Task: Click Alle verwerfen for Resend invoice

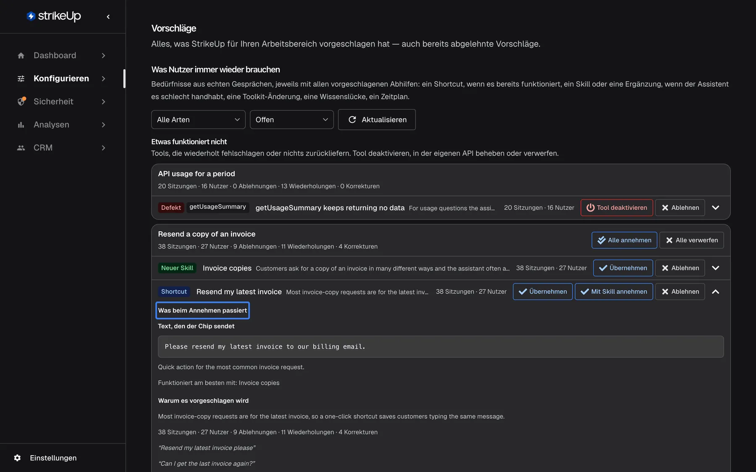Action: click(691, 240)
